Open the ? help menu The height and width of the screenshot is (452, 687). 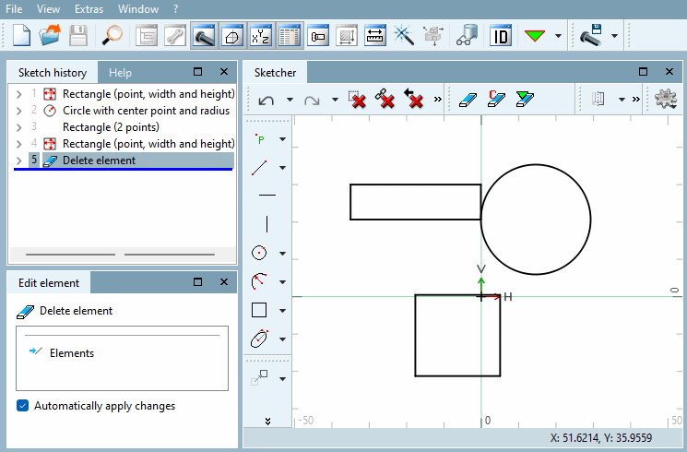coord(176,9)
